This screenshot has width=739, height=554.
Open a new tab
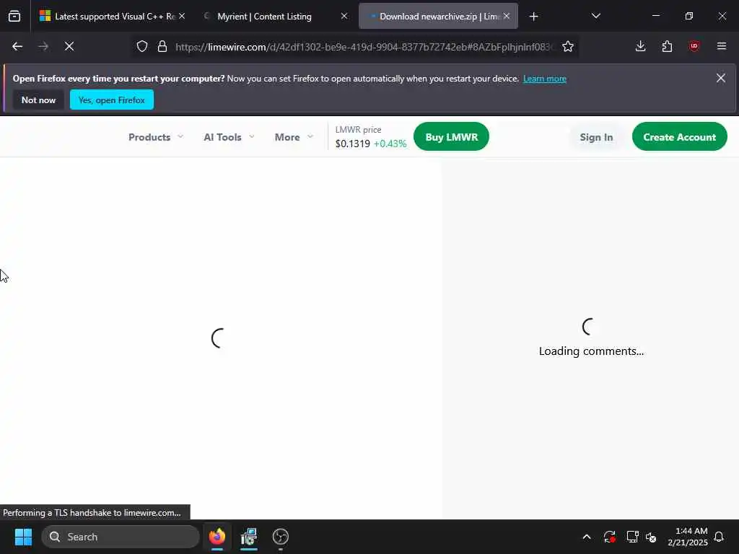tap(533, 17)
